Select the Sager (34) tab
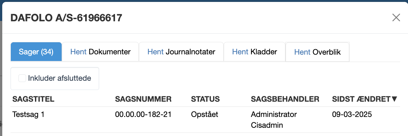This screenshot has height=136, width=408. pyautogui.click(x=36, y=51)
